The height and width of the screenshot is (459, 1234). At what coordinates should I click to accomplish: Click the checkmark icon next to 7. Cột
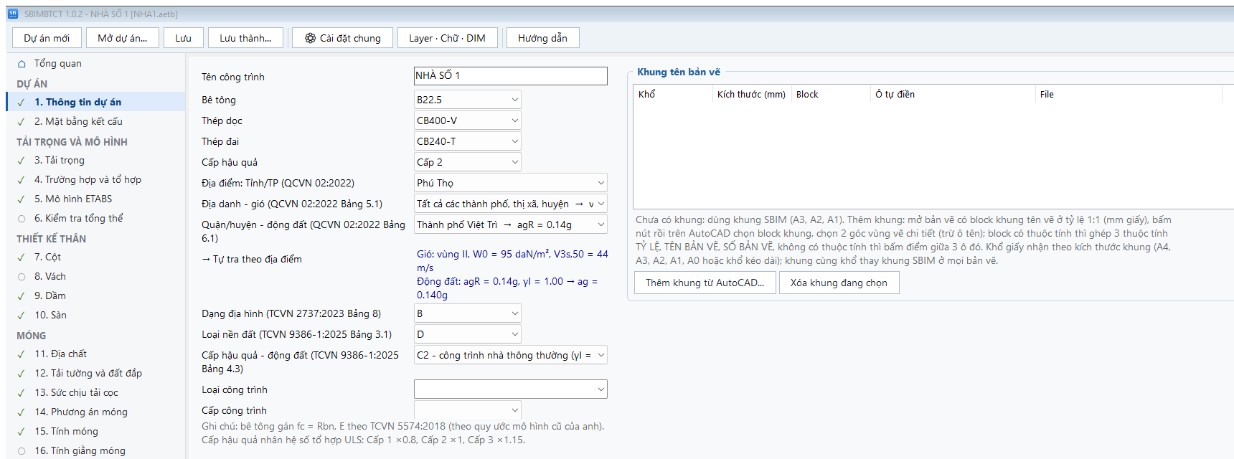click(x=22, y=257)
